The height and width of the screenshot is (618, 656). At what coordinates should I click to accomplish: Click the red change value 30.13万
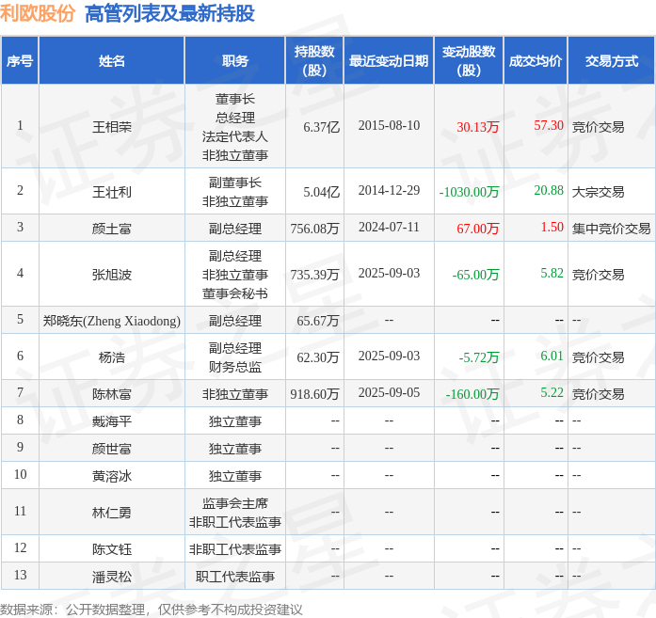coord(478,127)
